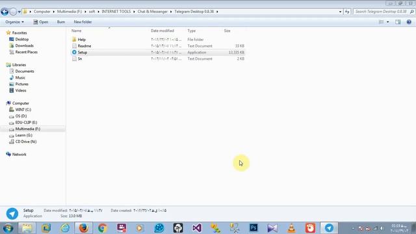Screen dimensions: 416x234
Task: Select the Help folder
Action: click(82, 40)
